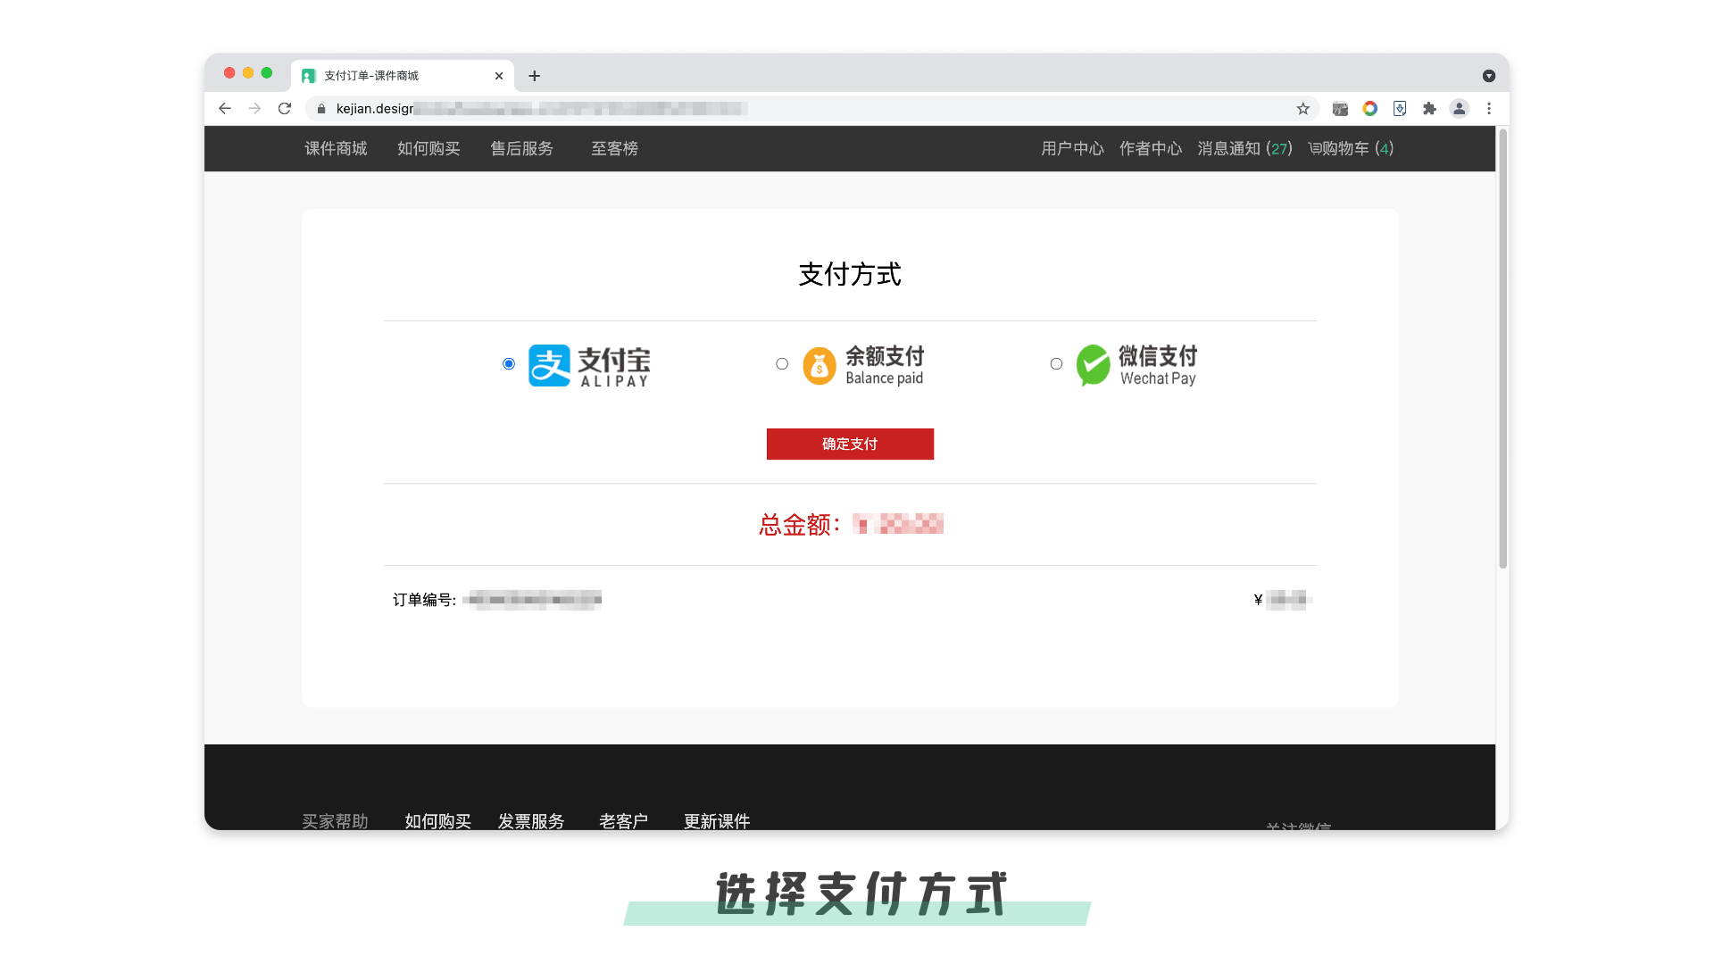Open 售后服务 in the top navigation

click(521, 148)
